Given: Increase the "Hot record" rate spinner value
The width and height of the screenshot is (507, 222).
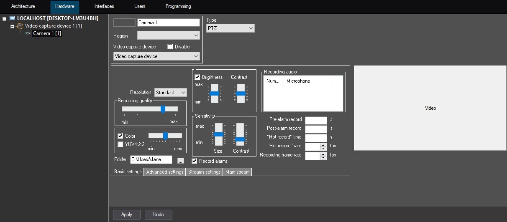Looking at the screenshot, I should tap(323, 145).
